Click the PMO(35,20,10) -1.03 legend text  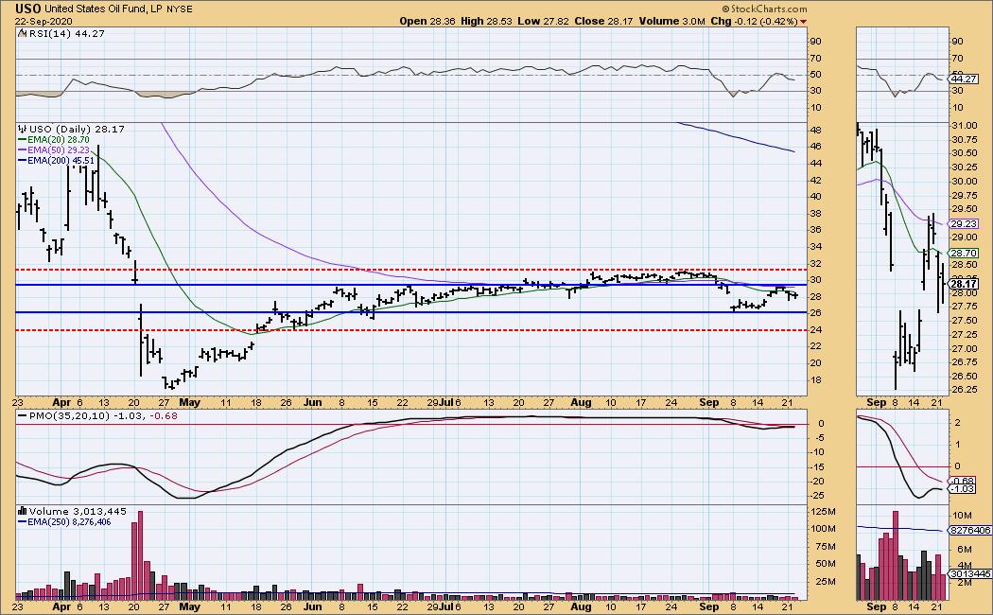click(x=89, y=416)
